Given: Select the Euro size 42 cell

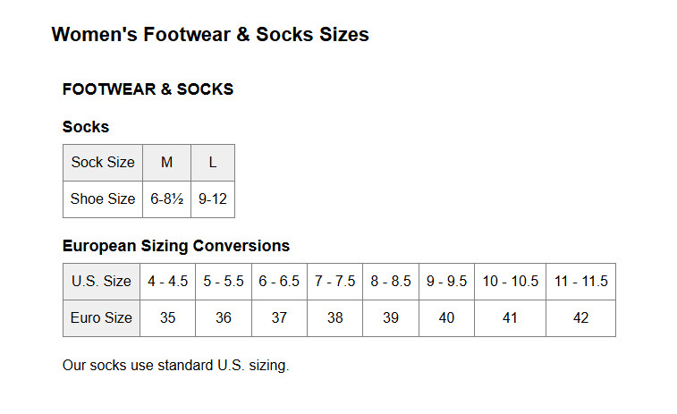Looking at the screenshot, I should [x=581, y=318].
